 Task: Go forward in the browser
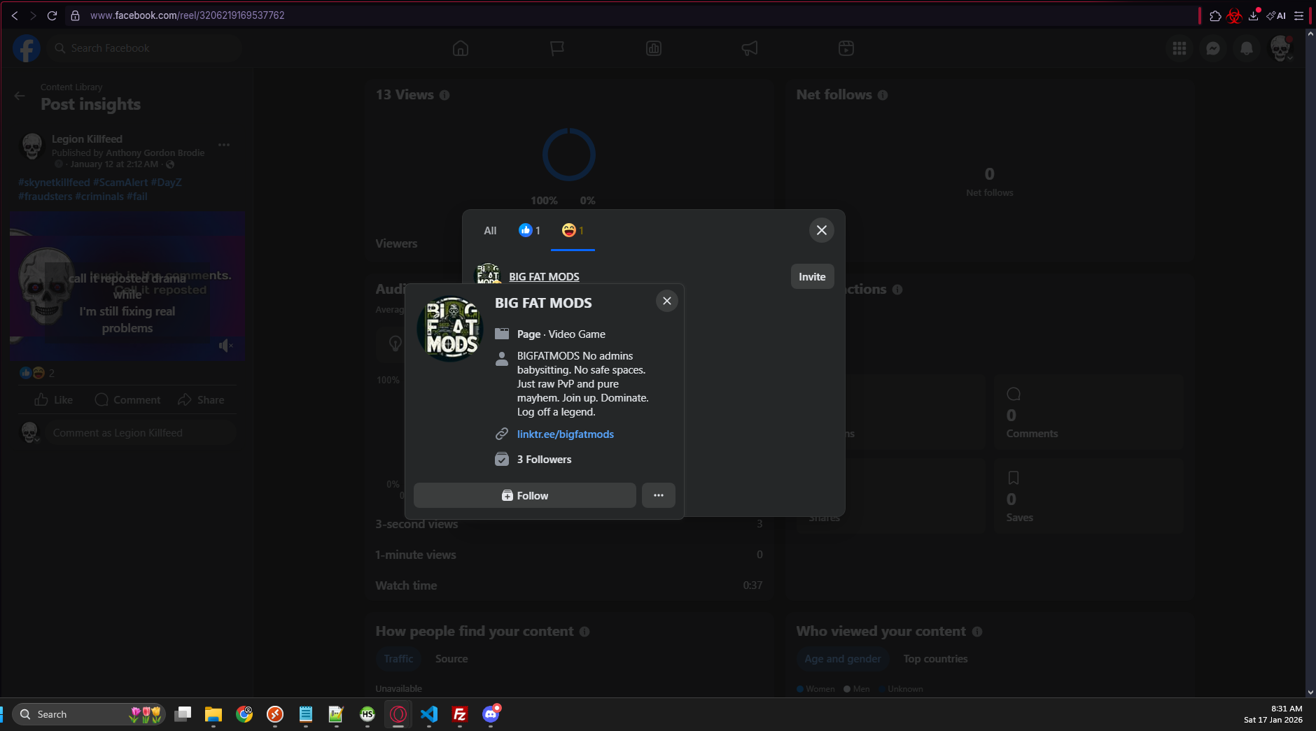(33, 15)
